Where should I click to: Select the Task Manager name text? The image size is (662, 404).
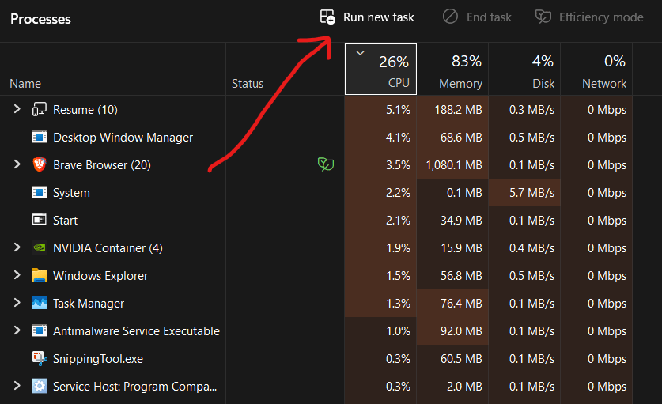coord(89,304)
